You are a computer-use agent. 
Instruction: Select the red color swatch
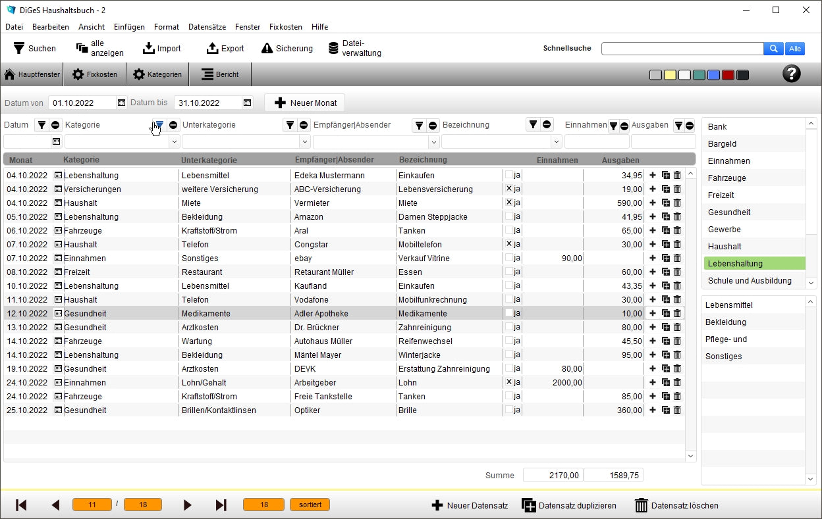pos(728,75)
